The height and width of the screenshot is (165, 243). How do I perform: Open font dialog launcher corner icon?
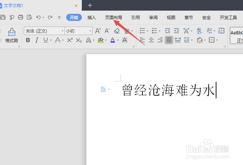133,46
